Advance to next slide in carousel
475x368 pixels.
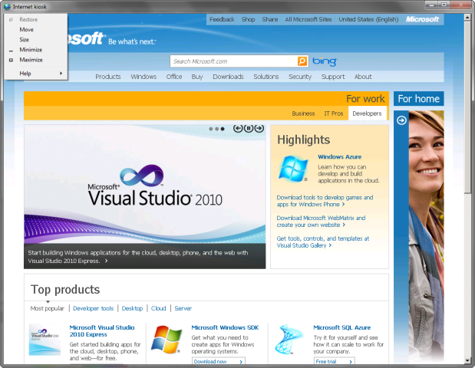click(x=259, y=129)
